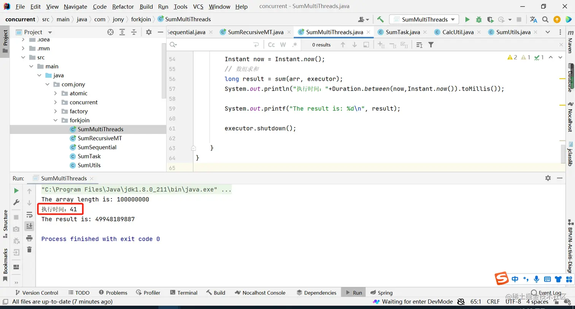Run with coverage icon in toolbar
The width and height of the screenshot is (575, 309).
coord(490,19)
